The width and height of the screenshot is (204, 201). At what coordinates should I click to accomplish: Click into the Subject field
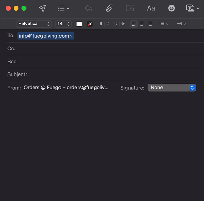click(112, 74)
